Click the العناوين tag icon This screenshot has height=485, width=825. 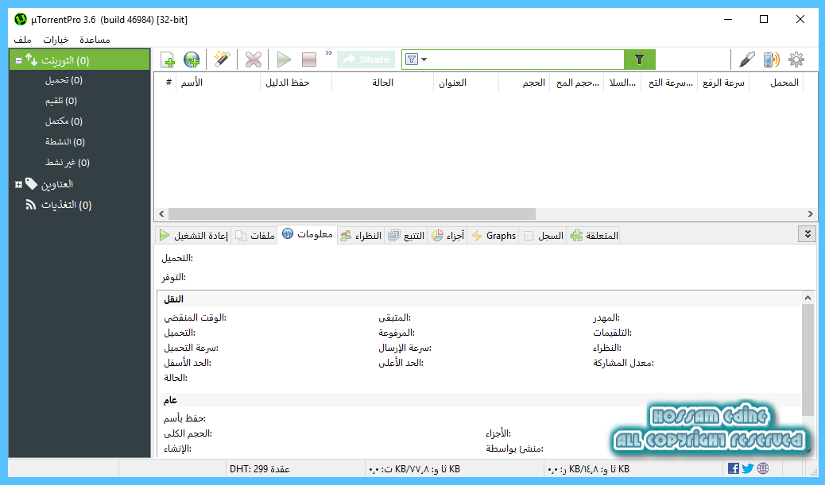point(31,183)
